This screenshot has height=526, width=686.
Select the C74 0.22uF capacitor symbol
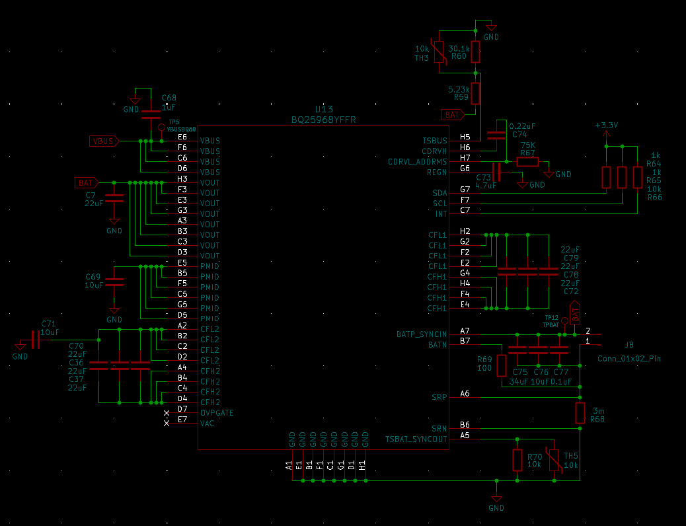tap(496, 135)
